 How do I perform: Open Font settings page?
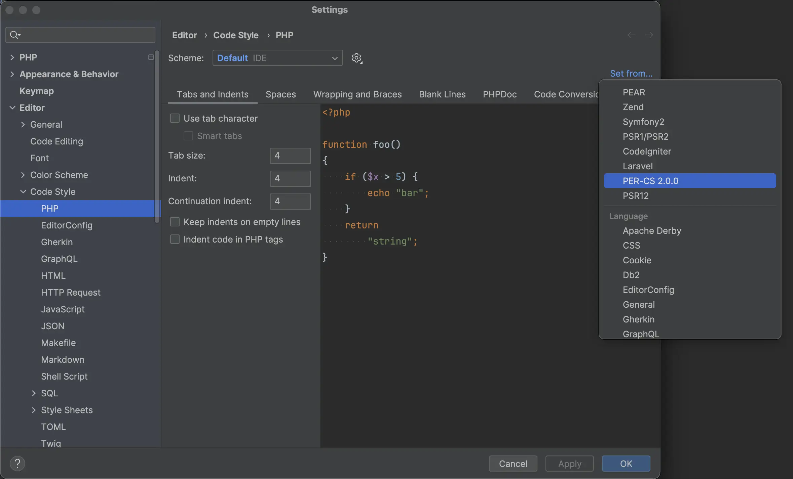[x=39, y=158]
